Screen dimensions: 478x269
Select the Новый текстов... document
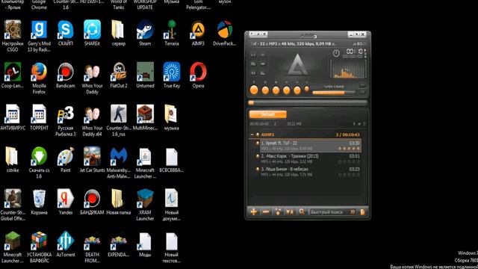tap(171, 247)
